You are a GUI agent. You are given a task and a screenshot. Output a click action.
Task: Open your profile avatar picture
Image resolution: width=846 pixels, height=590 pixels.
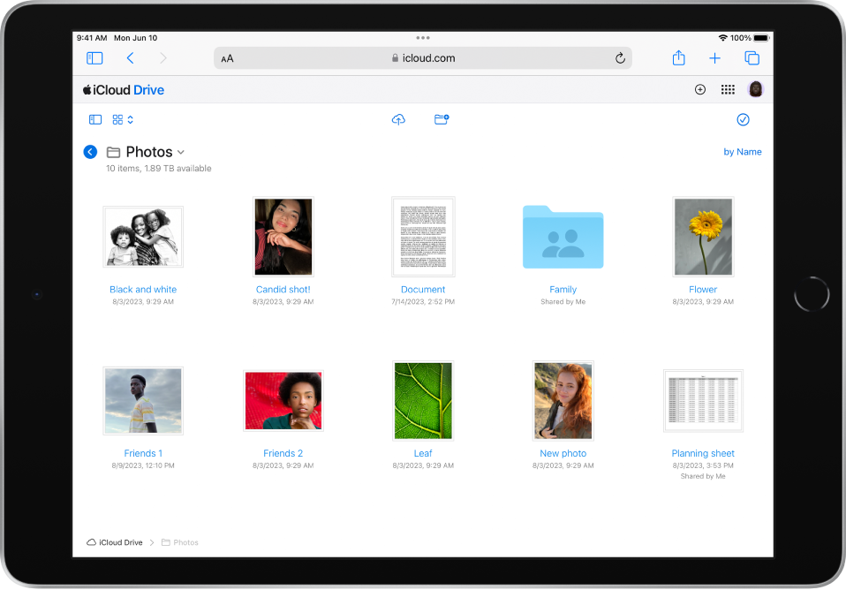tap(755, 89)
